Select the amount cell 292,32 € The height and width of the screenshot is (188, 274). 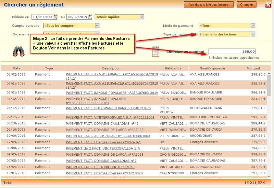coord(258,117)
